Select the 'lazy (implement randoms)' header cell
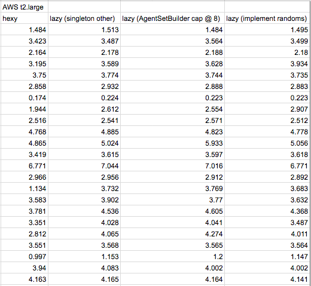Image resolution: width=311 pixels, height=286 pixels. tap(267, 19)
